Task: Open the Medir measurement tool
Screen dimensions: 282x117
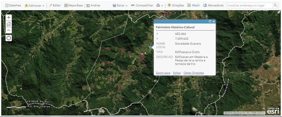Action: pyautogui.click(x=194, y=5)
